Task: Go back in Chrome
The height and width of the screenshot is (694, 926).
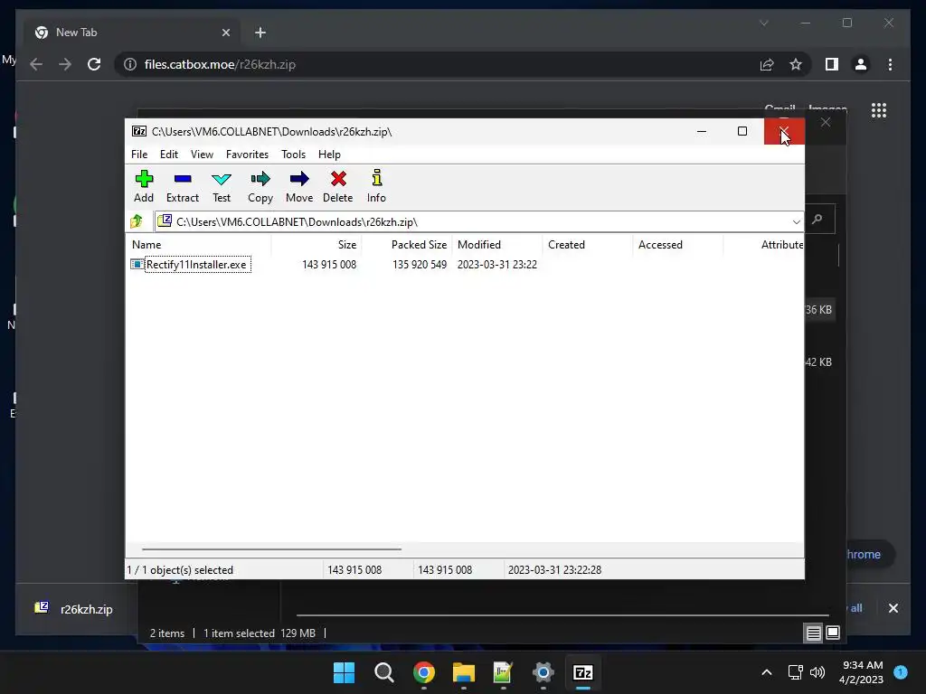Action: [36, 64]
